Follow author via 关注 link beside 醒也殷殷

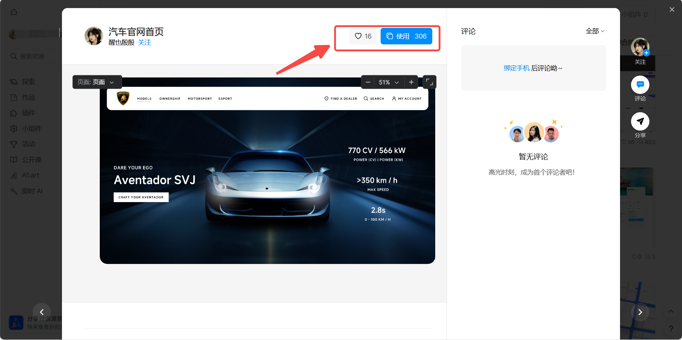[144, 43]
